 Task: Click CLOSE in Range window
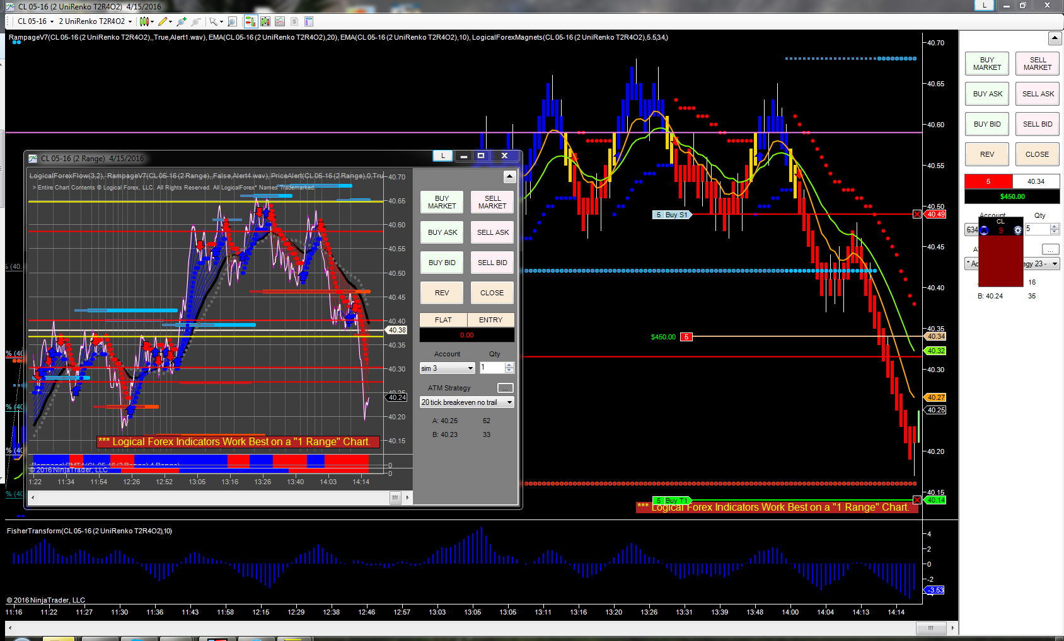(492, 293)
